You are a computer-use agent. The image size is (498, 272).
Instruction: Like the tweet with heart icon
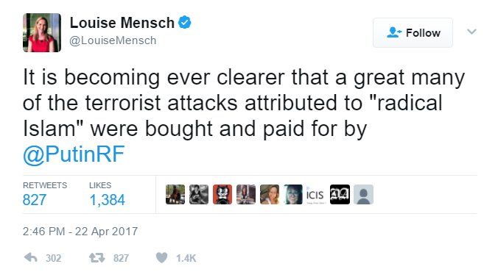pyautogui.click(x=161, y=258)
